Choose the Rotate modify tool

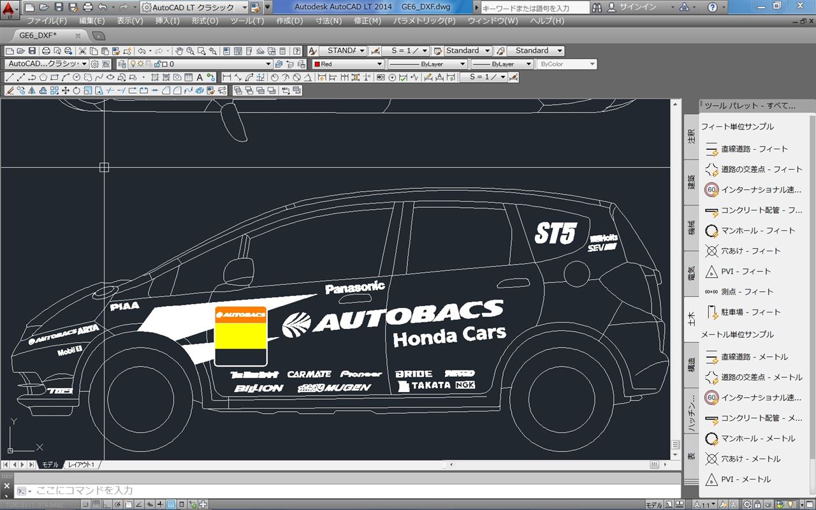(x=76, y=91)
